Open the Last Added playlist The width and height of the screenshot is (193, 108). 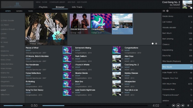pyautogui.click(x=177, y=22)
